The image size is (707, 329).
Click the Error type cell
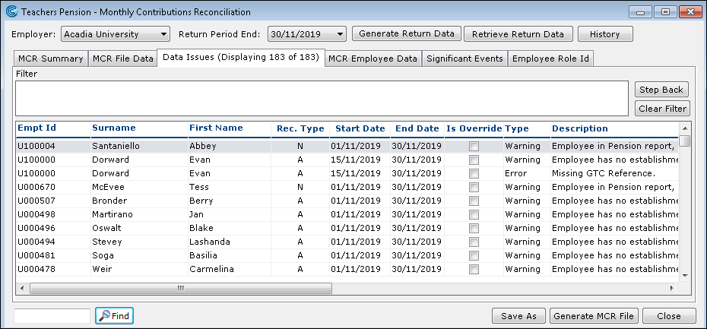click(x=527, y=173)
